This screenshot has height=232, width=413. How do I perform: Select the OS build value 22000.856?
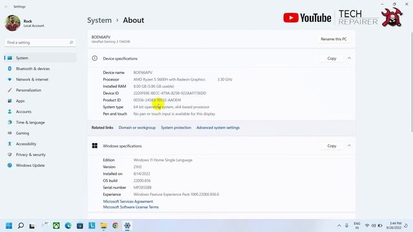[x=142, y=180]
